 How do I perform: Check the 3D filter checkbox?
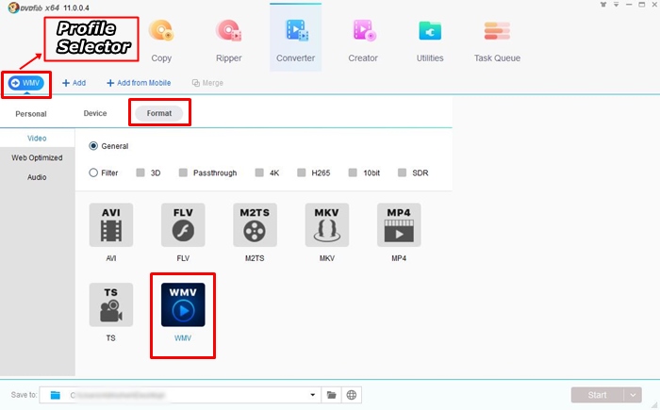tap(140, 172)
